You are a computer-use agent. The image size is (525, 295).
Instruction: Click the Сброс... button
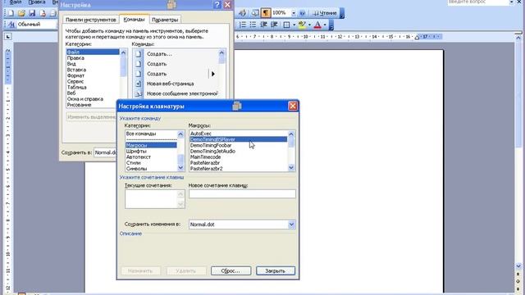pyautogui.click(x=231, y=270)
